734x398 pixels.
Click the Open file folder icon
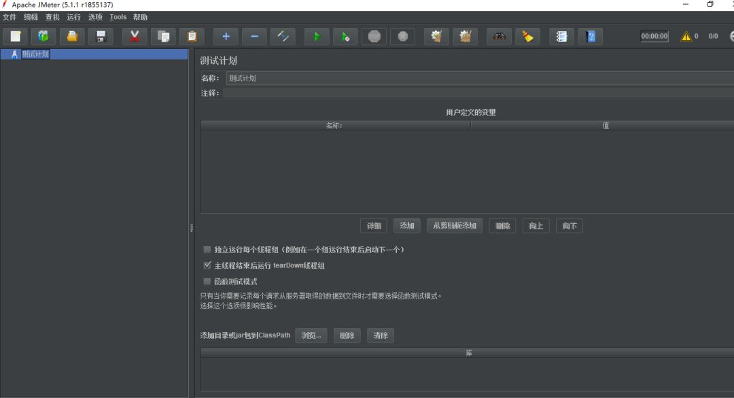pos(72,37)
